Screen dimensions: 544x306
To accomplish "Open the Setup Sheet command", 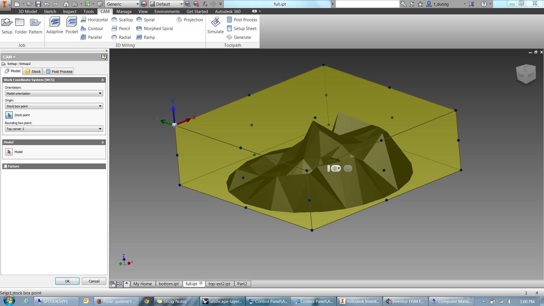I will point(242,28).
